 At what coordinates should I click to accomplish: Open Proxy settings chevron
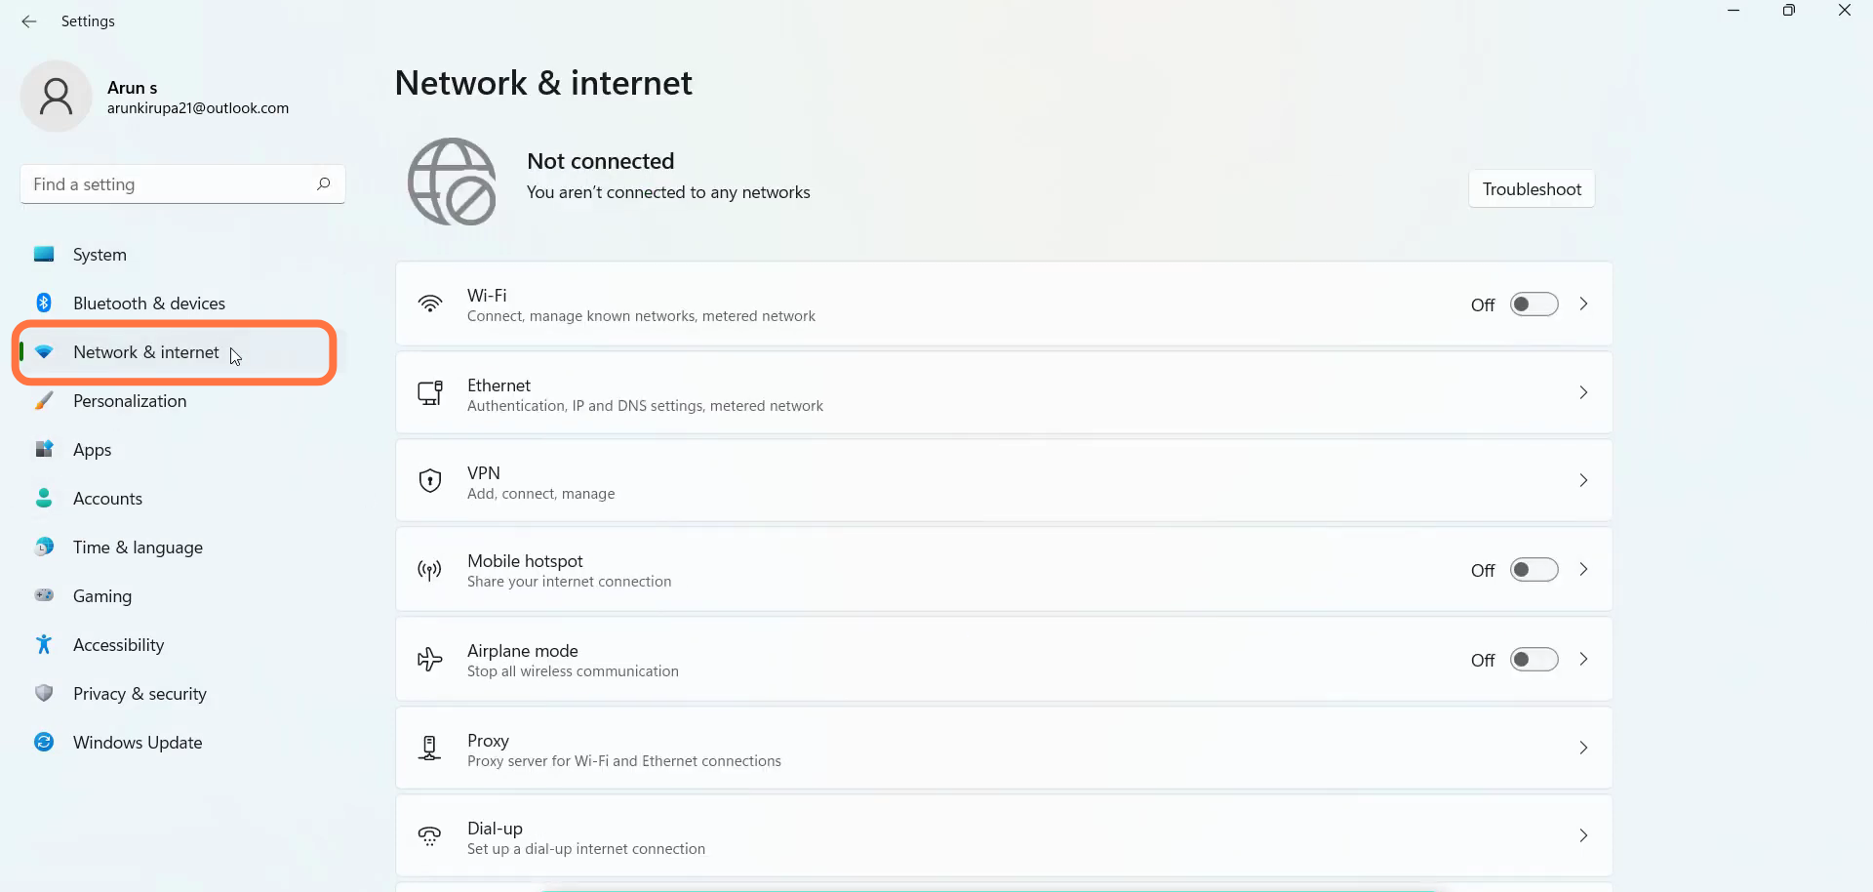[1583, 749]
